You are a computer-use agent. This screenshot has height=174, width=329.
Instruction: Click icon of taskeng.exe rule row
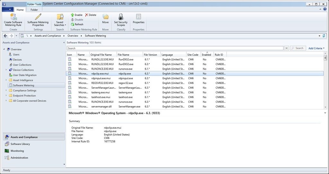click(x=70, y=92)
